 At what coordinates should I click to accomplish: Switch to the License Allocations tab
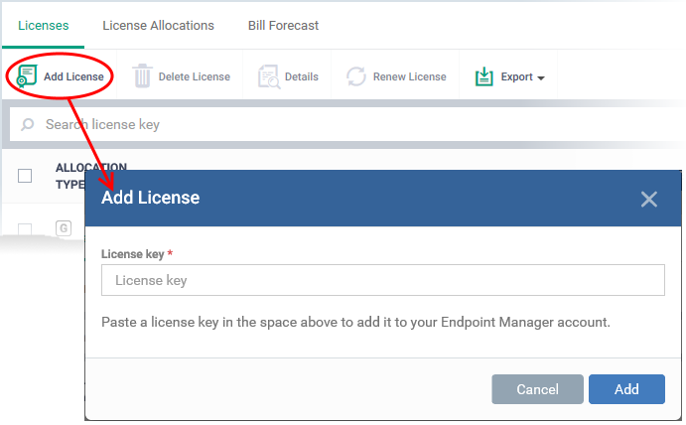click(159, 26)
